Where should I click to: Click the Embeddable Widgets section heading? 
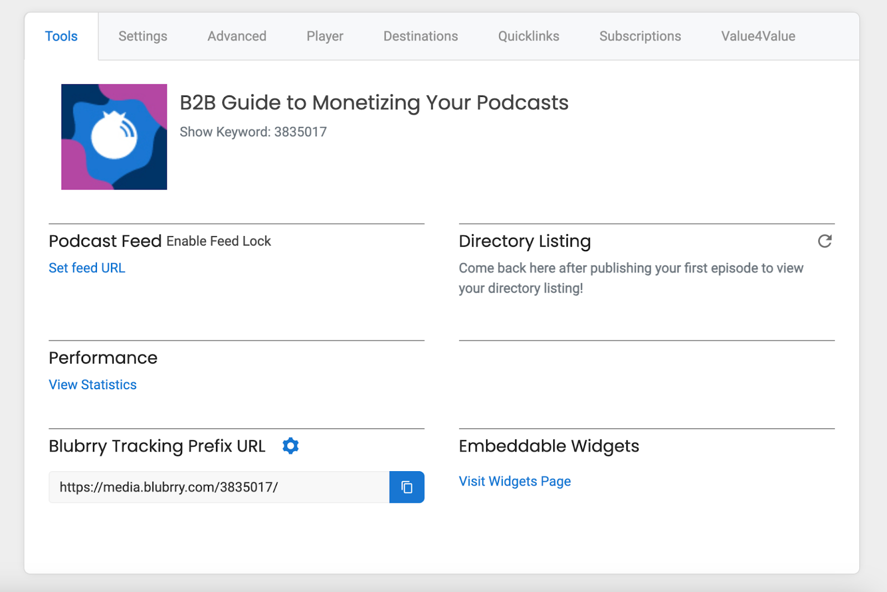549,445
